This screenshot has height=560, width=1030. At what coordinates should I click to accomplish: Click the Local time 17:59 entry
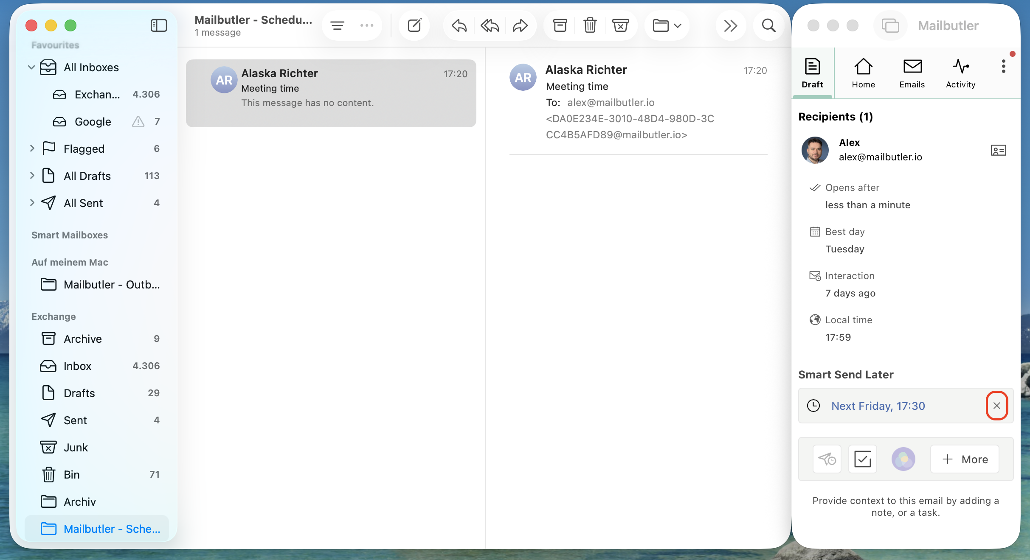pos(841,329)
